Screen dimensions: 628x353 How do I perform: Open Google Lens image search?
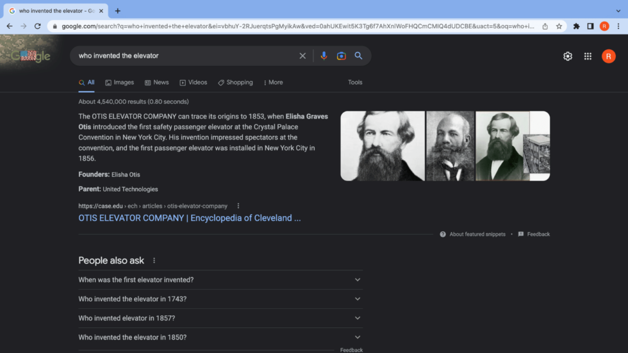click(342, 56)
